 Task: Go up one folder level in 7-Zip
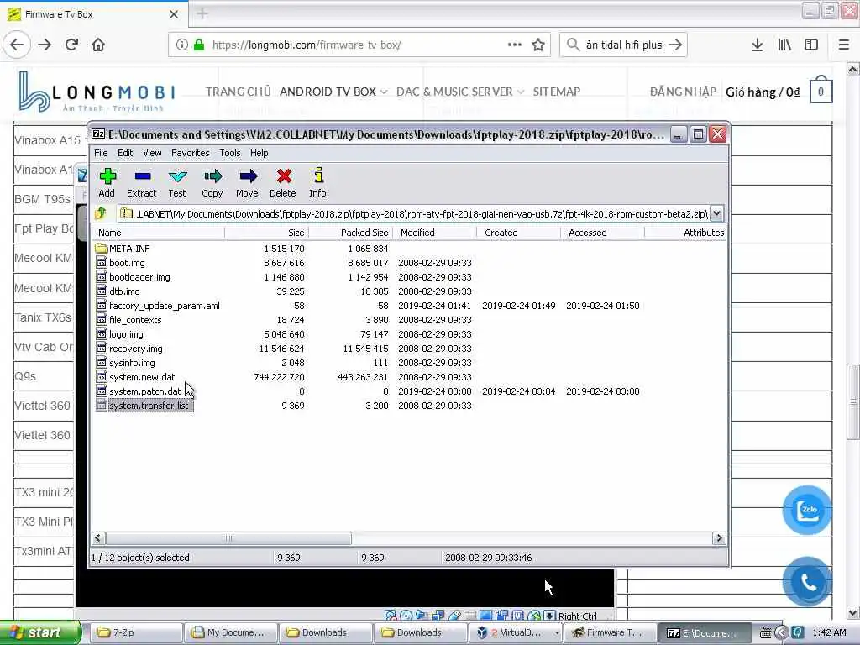point(101,213)
